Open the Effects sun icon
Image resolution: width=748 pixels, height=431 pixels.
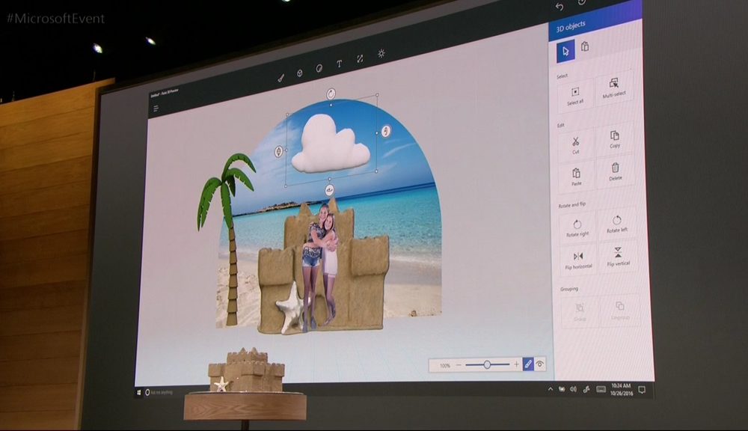(x=381, y=53)
